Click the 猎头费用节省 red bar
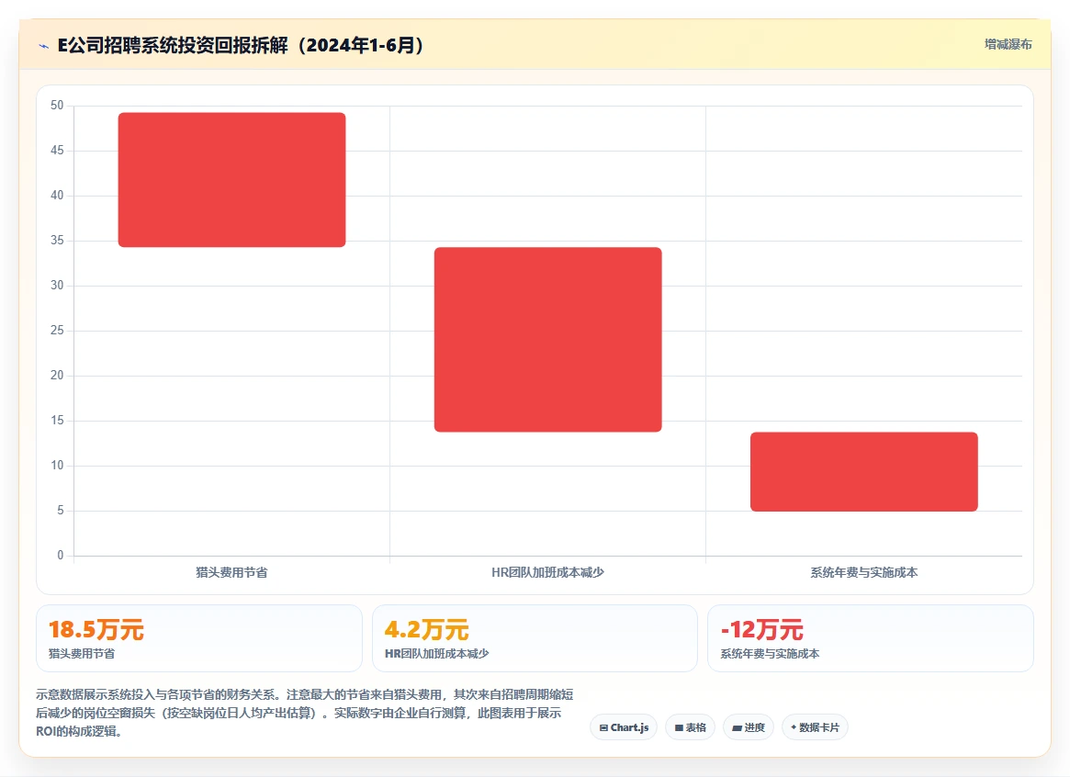Screen dimensions: 1070x777 click(232, 179)
